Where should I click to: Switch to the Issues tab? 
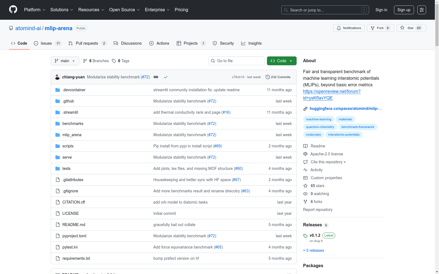(48, 43)
